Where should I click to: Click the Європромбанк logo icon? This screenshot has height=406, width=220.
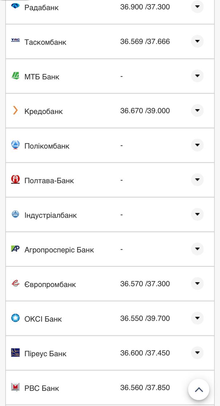pos(15,283)
